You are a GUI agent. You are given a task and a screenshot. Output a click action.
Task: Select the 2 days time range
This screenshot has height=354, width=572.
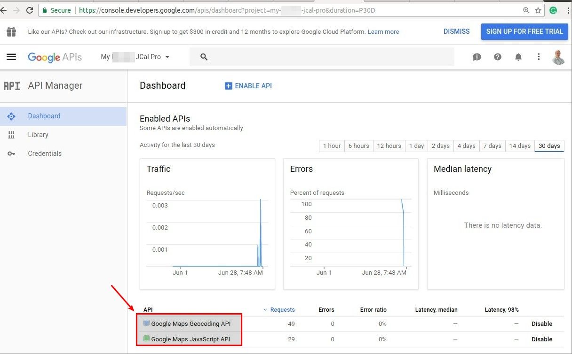(441, 146)
